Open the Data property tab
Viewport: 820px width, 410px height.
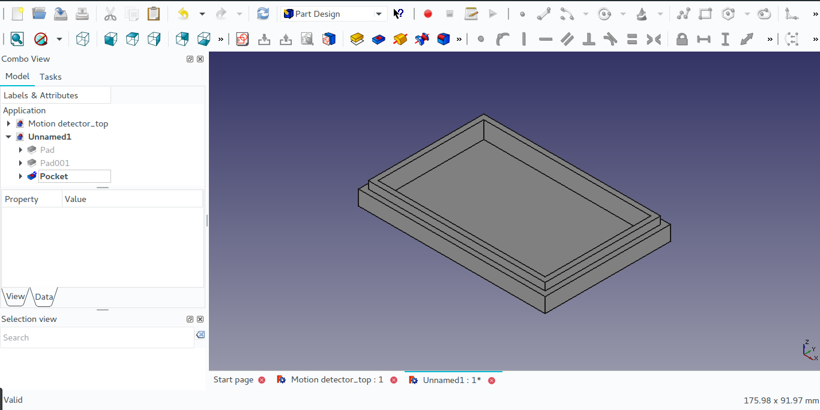(x=44, y=297)
